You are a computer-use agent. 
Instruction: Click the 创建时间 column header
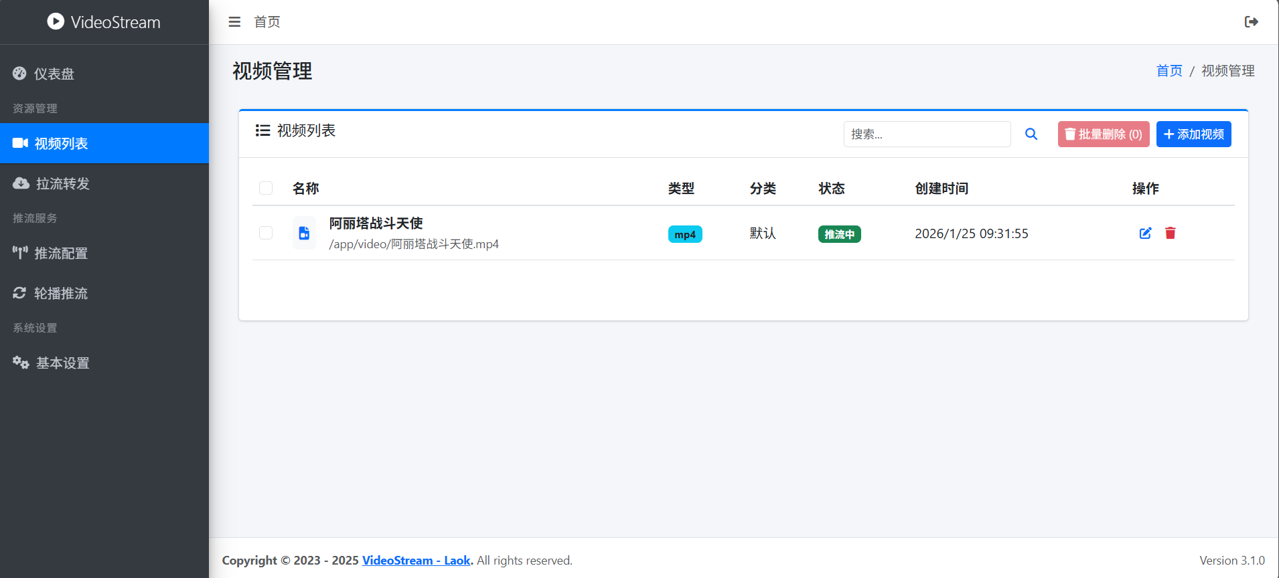942,189
